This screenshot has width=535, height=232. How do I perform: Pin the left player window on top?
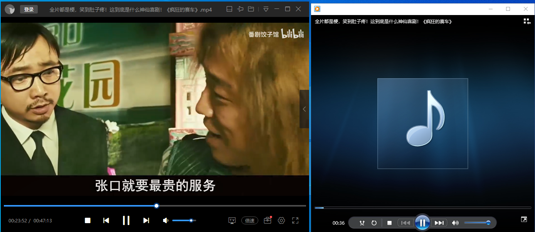(240, 9)
